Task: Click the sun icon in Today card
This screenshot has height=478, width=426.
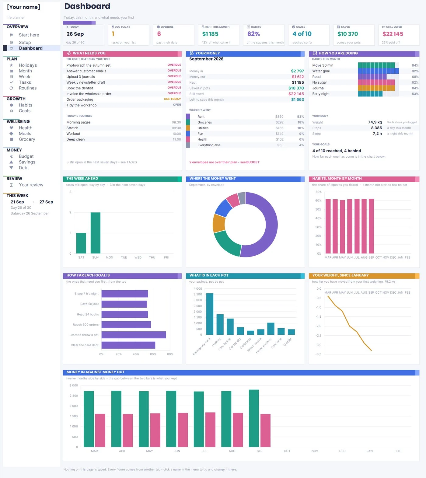Action: pos(68,27)
